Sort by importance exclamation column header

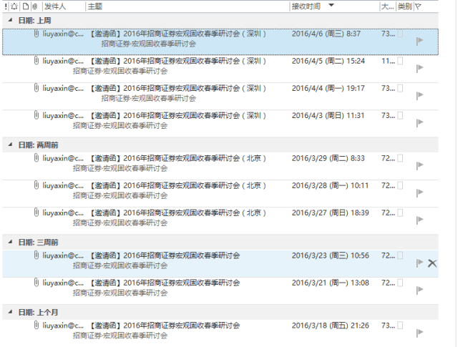pos(6,6)
